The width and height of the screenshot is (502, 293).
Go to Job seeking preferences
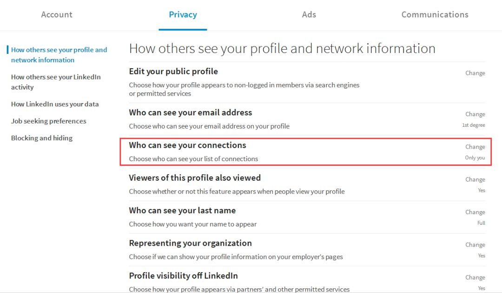pos(49,121)
